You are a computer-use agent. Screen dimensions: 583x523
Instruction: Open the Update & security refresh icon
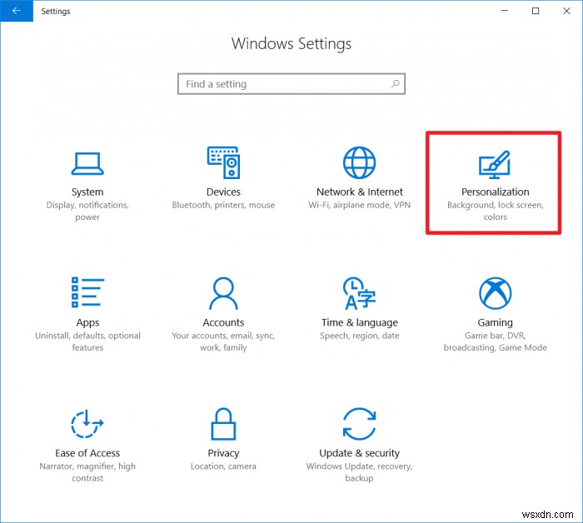coord(359,424)
